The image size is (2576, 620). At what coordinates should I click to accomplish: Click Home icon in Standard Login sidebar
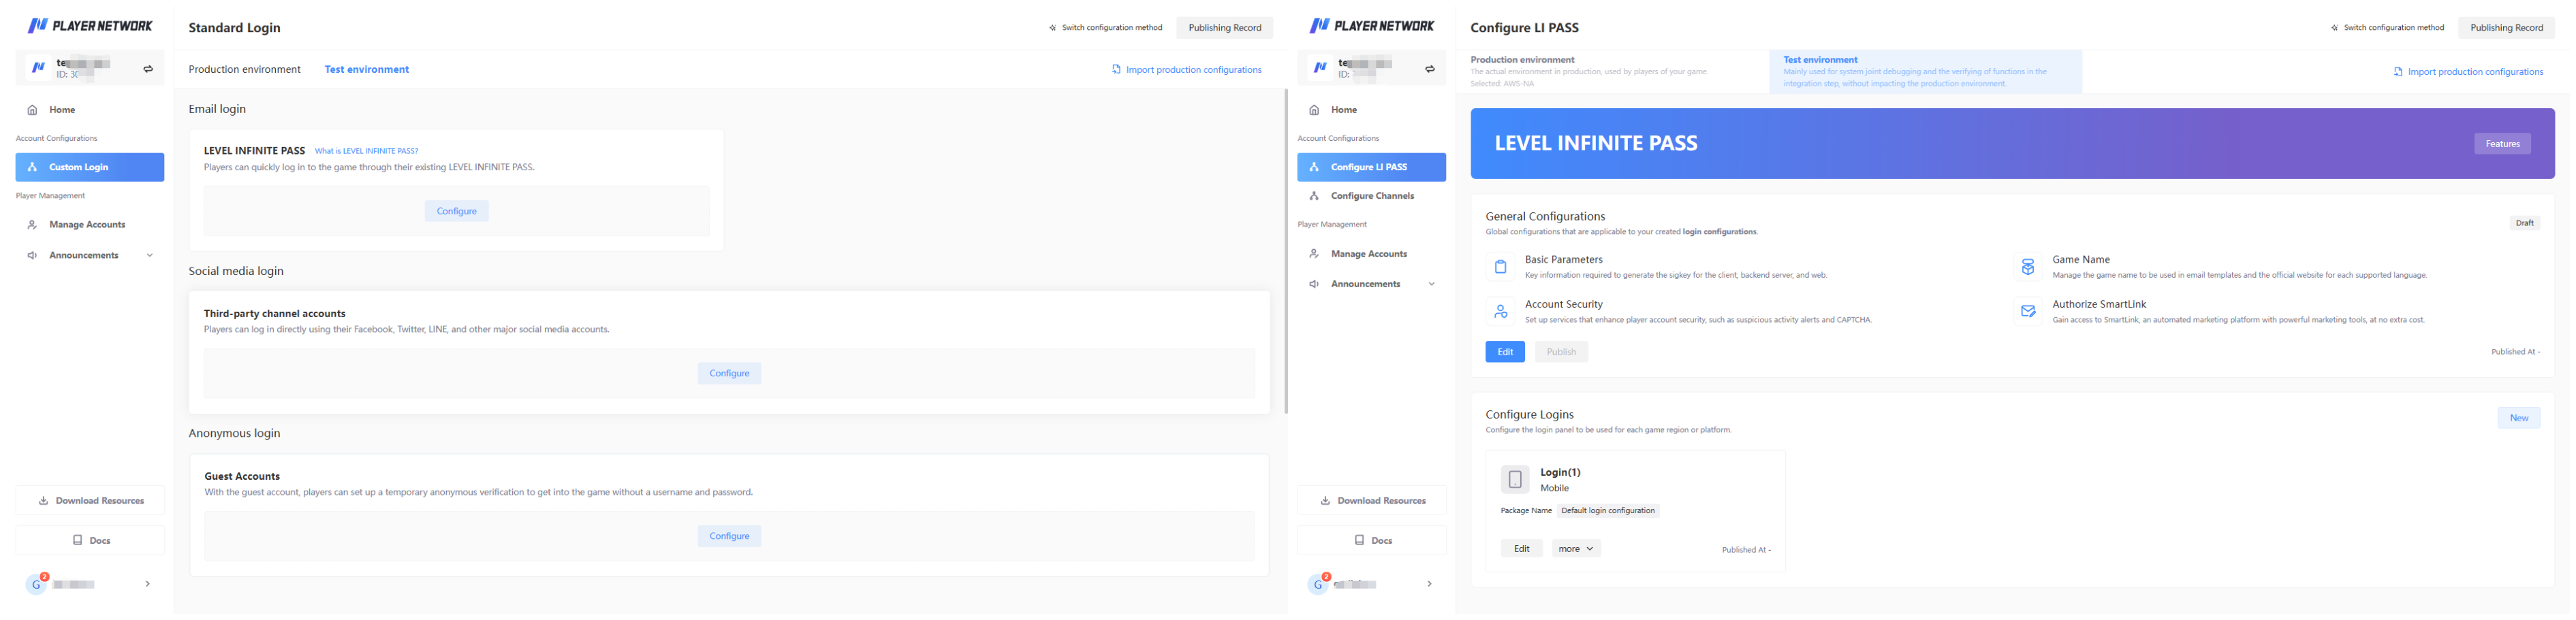(32, 110)
